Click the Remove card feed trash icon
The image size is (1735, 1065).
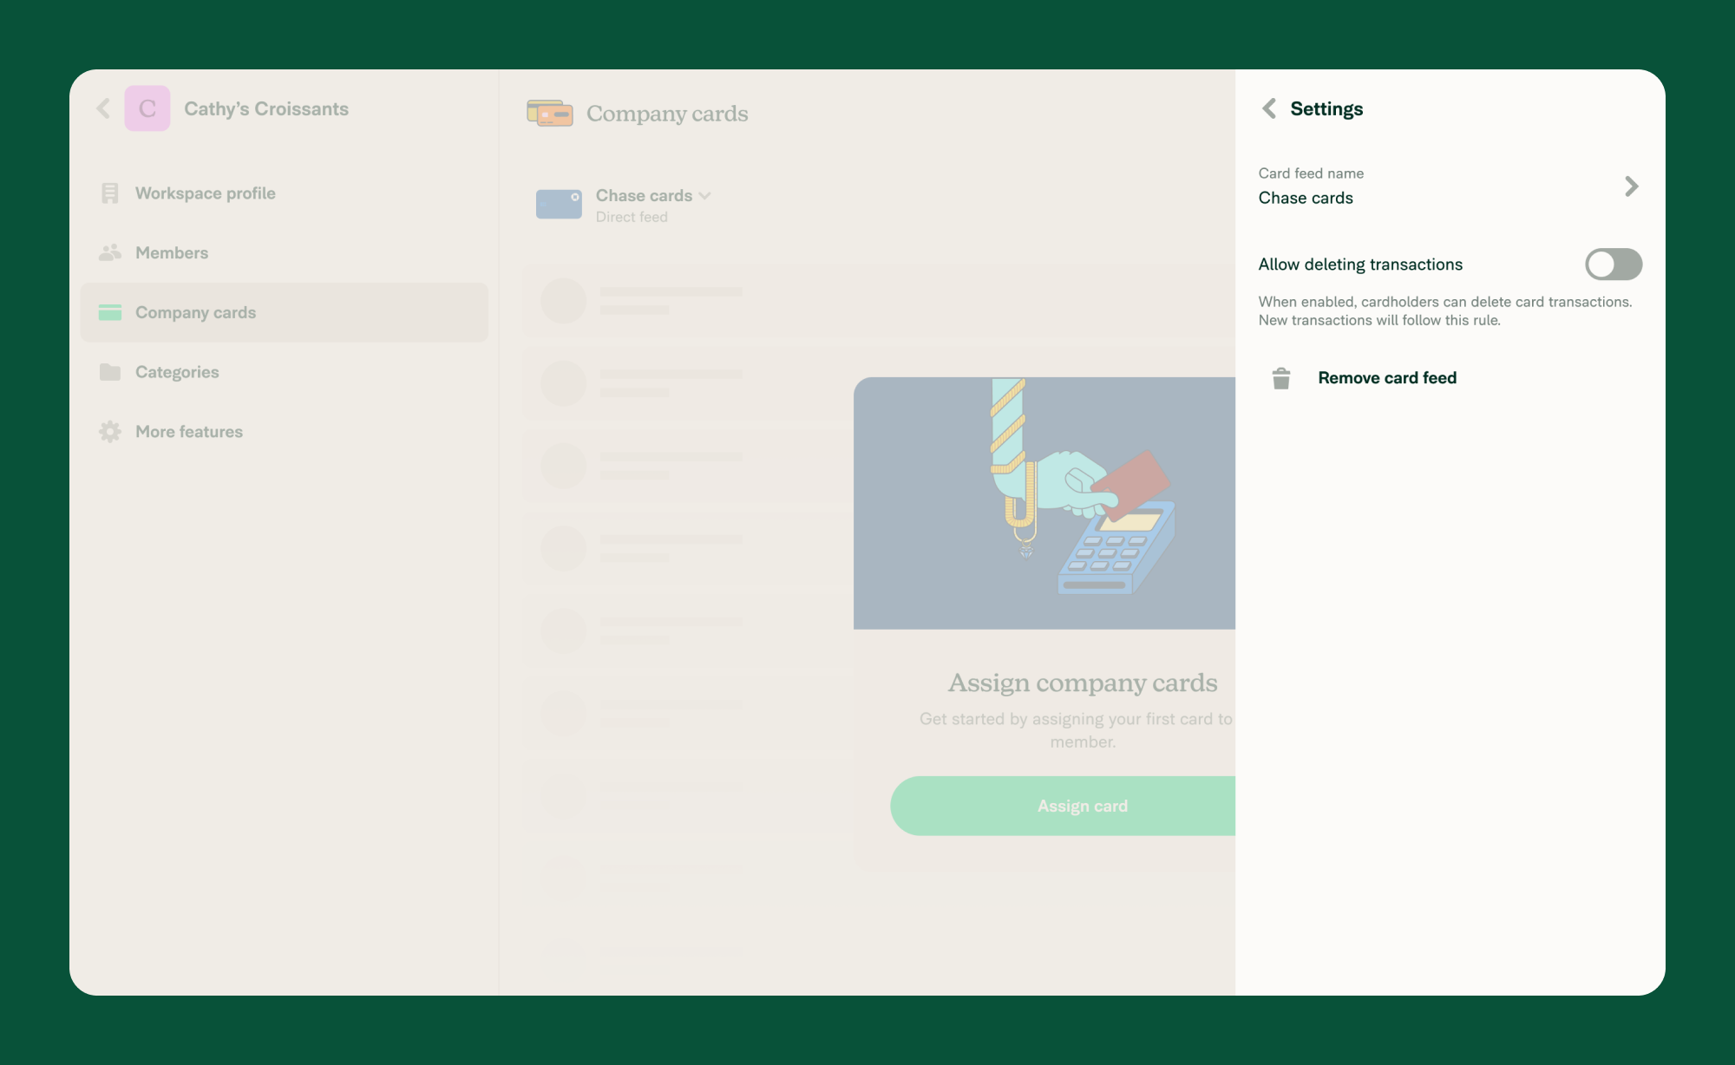(x=1283, y=378)
